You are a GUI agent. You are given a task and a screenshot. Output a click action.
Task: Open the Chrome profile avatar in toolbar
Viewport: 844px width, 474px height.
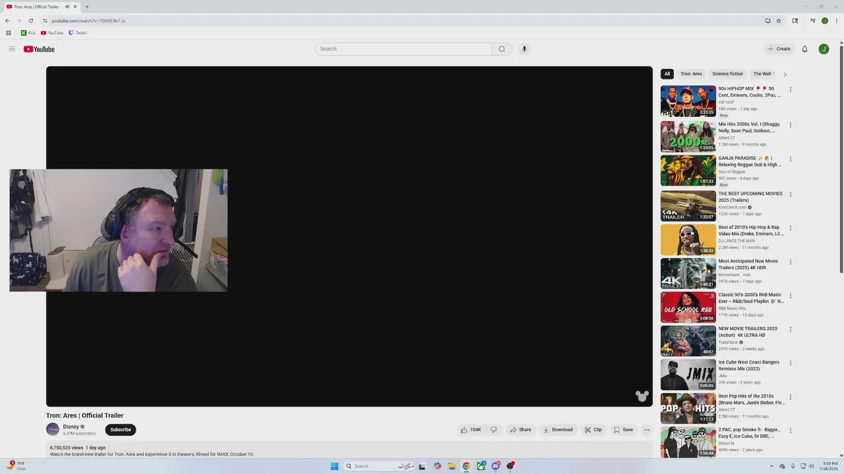coord(824,20)
